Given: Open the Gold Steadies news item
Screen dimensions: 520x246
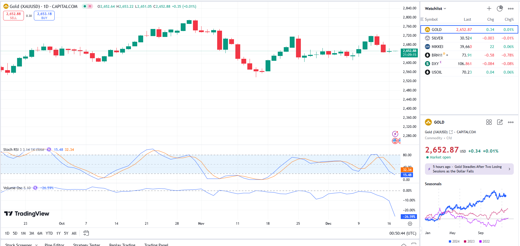Looking at the screenshot, I should pyautogui.click(x=469, y=169).
